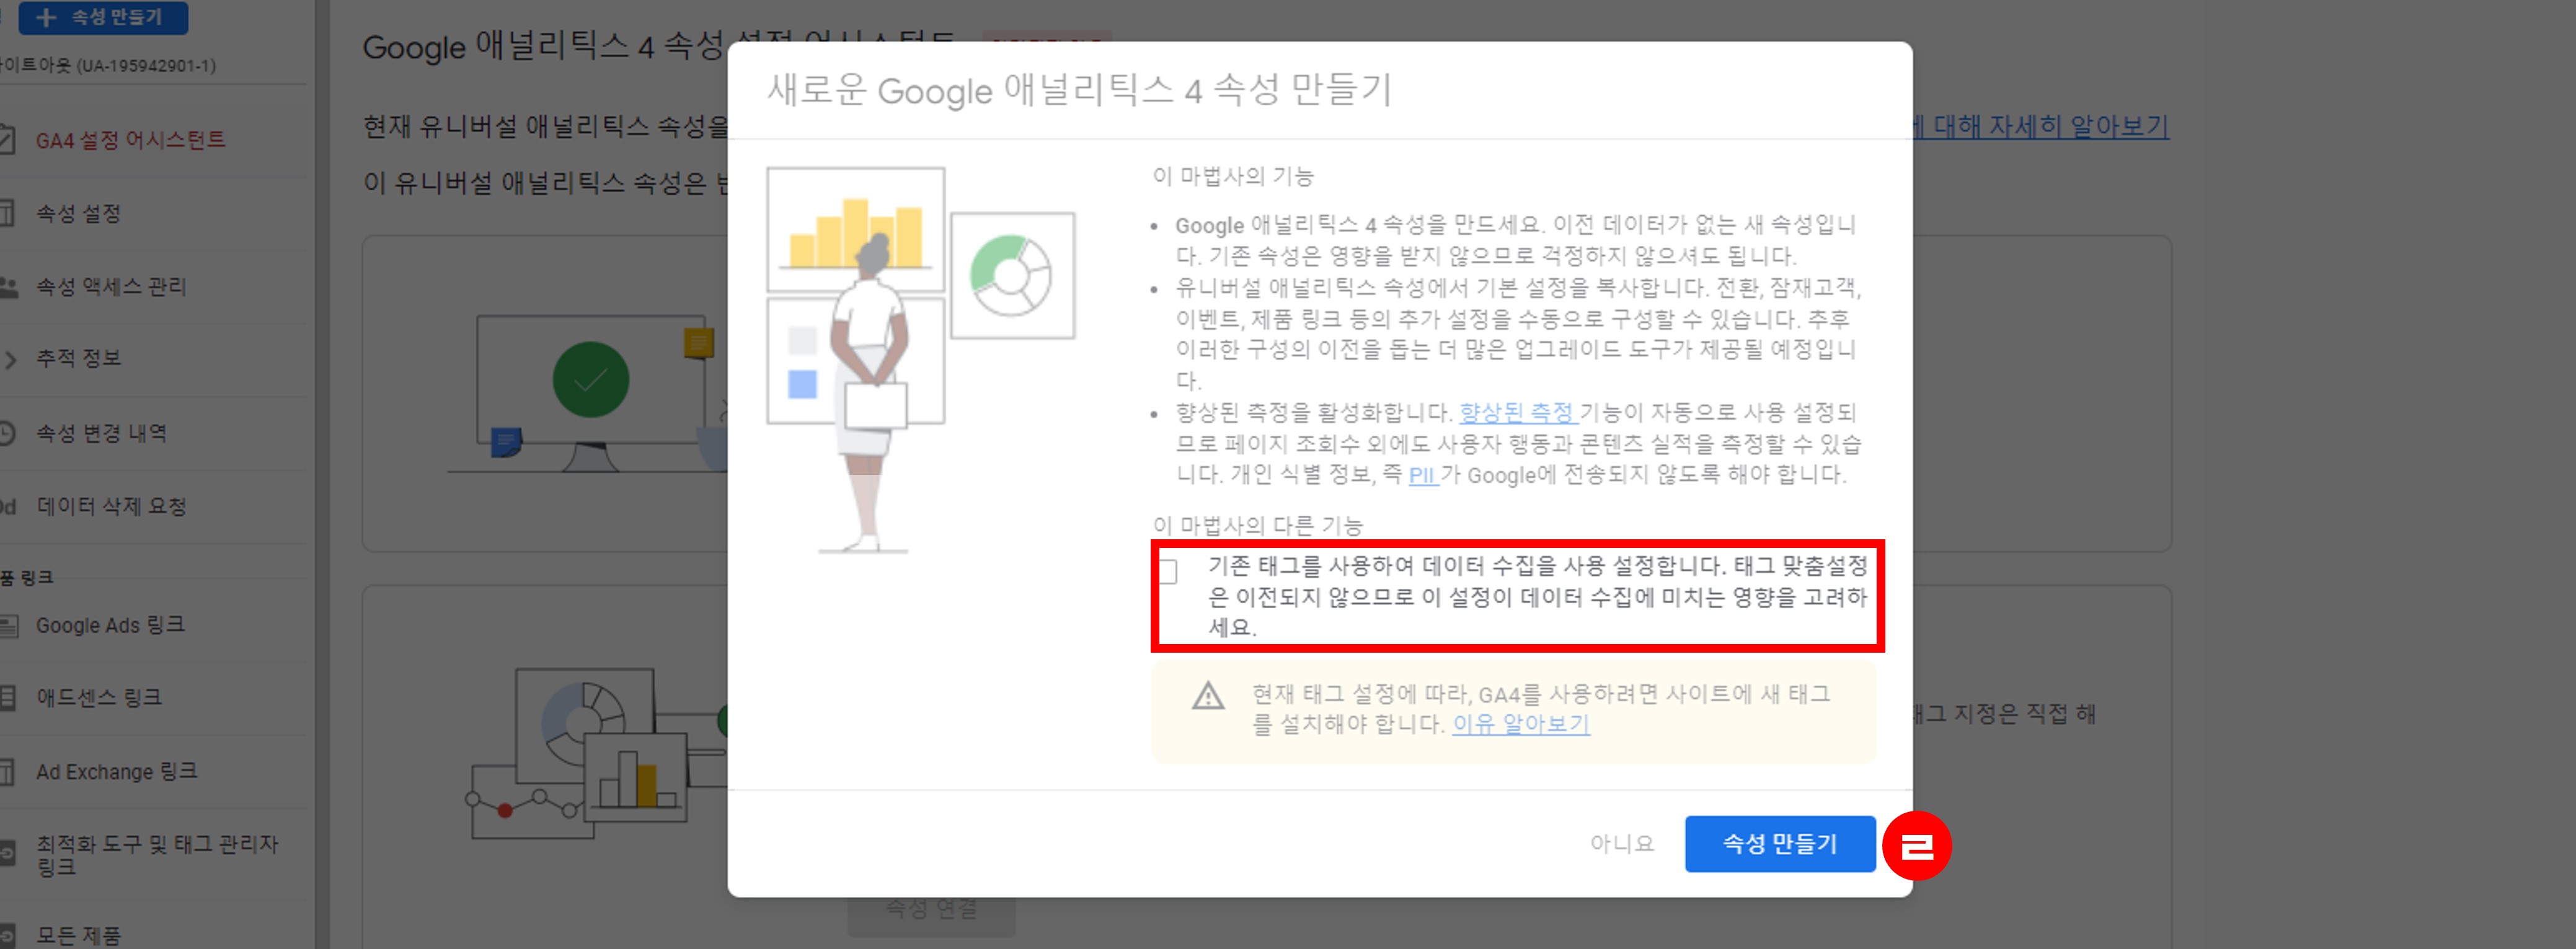Click the 이 마법사의 기능 heading
The height and width of the screenshot is (949, 2576).
[1233, 176]
